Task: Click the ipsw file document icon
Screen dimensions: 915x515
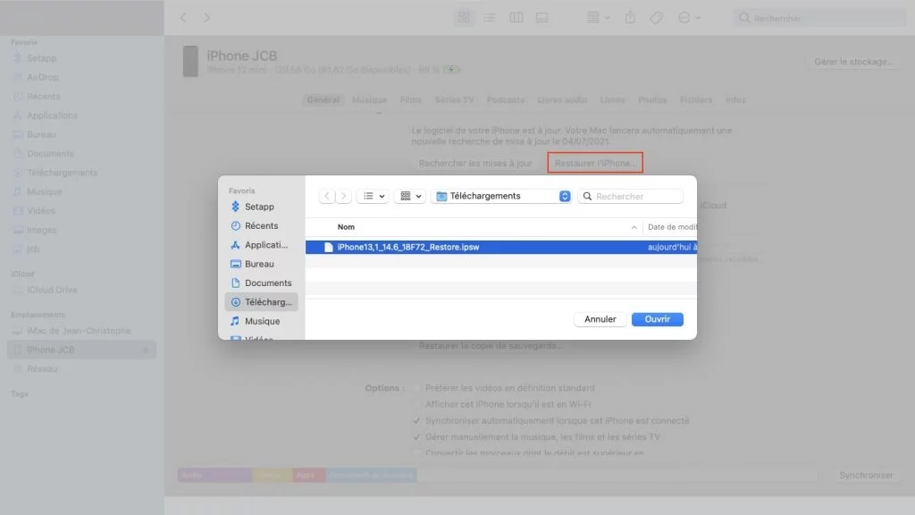Action: pyautogui.click(x=329, y=247)
